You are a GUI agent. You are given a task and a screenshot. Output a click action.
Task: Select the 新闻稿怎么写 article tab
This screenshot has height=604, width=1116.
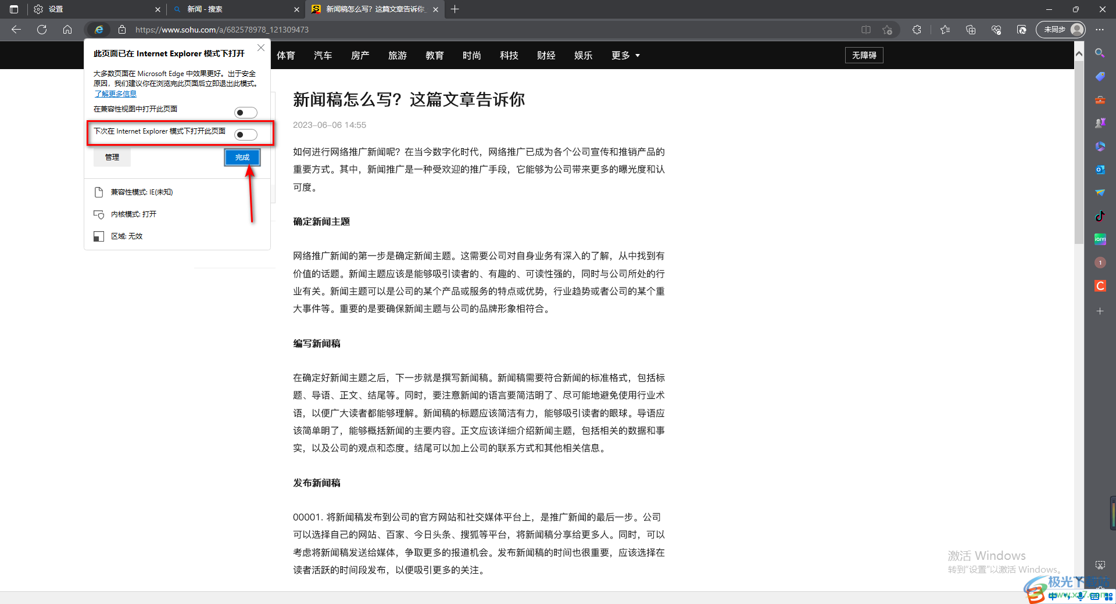[375, 9]
